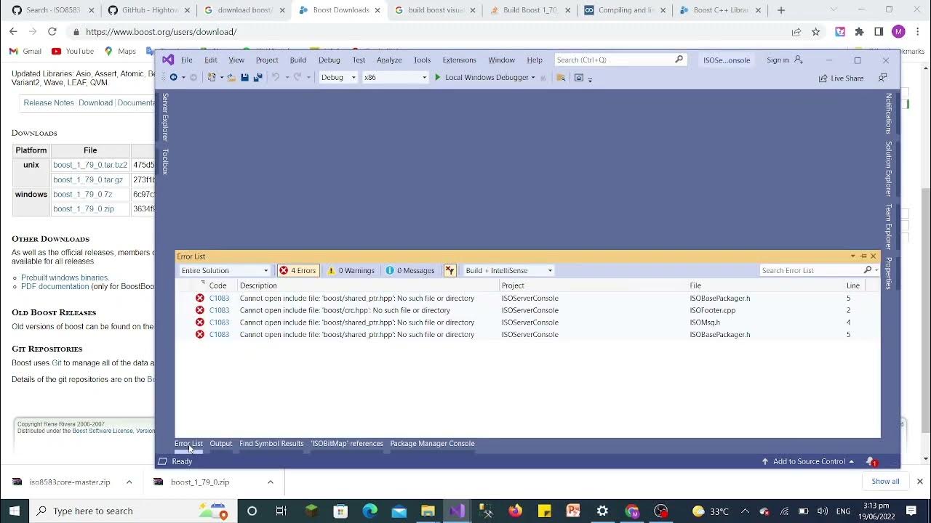Click Add to Source Control in status bar
This screenshot has height=523, width=931.
pyautogui.click(x=807, y=461)
